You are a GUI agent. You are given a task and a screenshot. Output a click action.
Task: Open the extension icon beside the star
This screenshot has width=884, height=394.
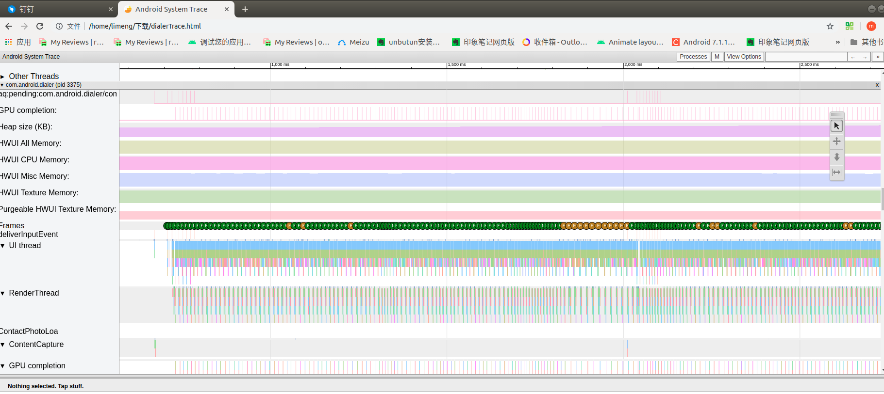[x=850, y=26]
